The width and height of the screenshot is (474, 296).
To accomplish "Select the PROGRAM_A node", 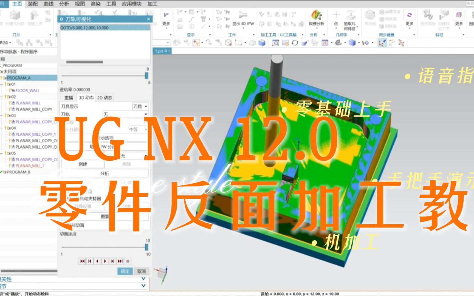I will (x=19, y=78).
